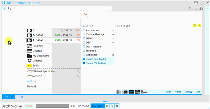The width and height of the screenshot is (210, 109).
Task: Select the R conflict option
Action: pos(117,106)
